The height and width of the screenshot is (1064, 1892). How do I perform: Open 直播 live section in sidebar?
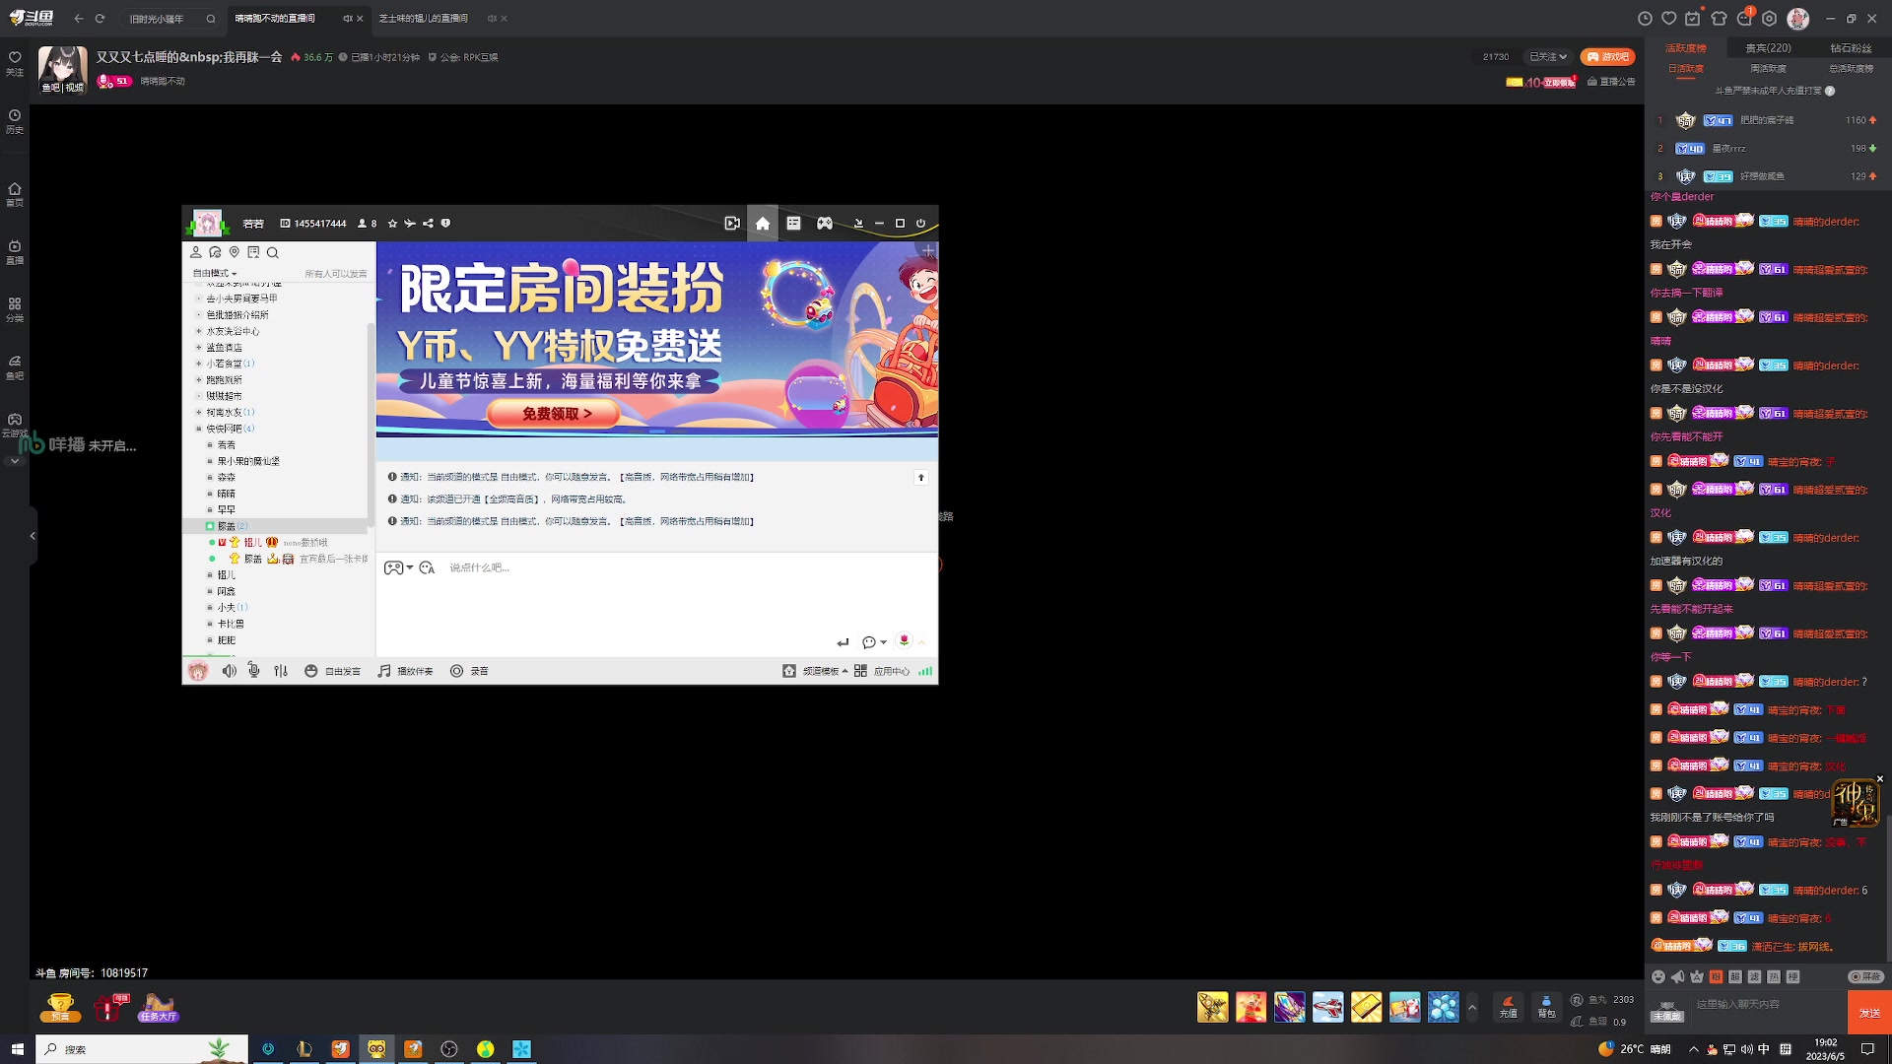[x=15, y=252]
